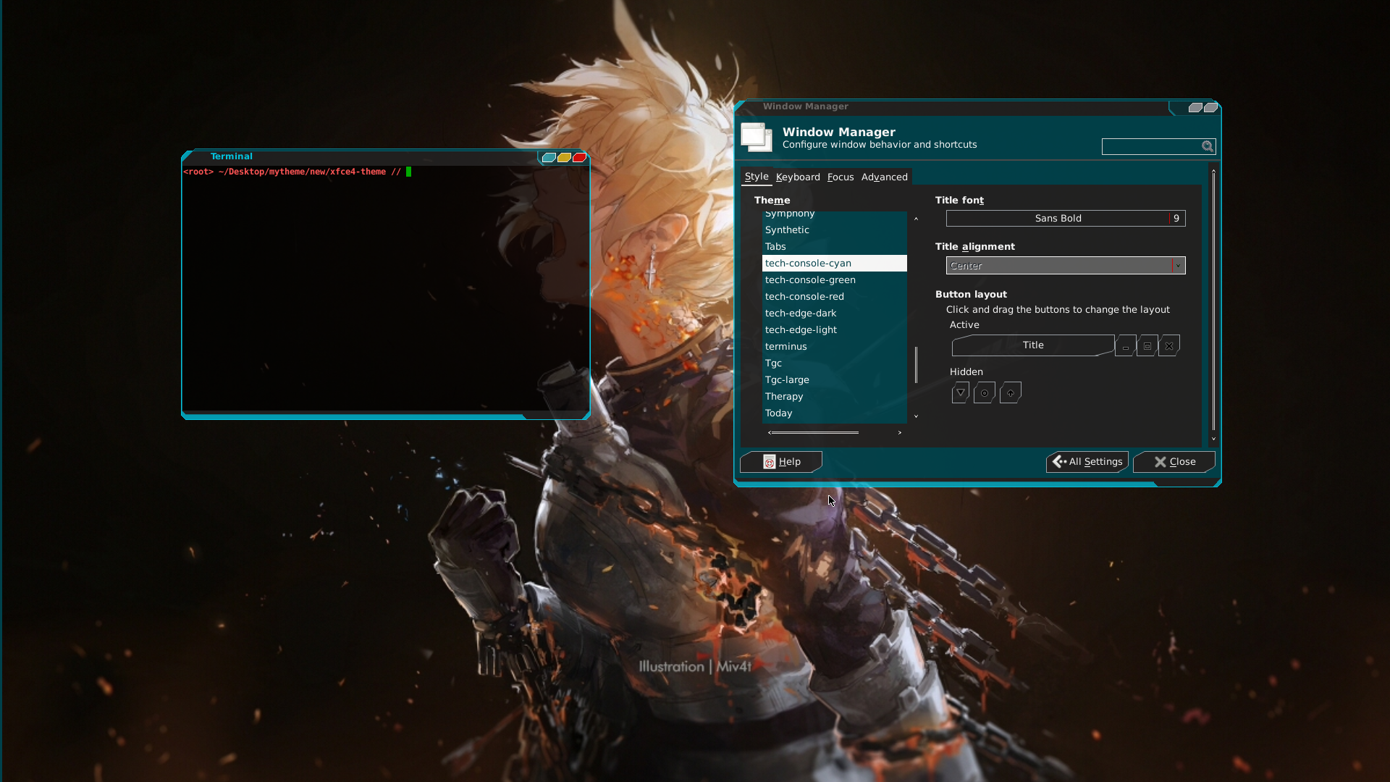Select the Synthetic theme

click(834, 230)
